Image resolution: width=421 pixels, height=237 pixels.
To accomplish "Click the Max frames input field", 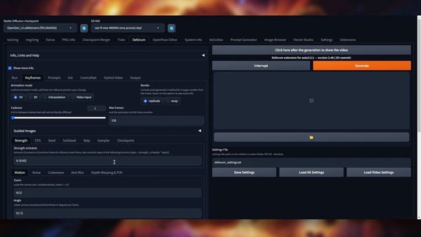I will [157, 120].
